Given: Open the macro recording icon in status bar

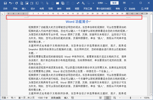Looking at the screenshot, I should pyautogui.click(x=72, y=98).
